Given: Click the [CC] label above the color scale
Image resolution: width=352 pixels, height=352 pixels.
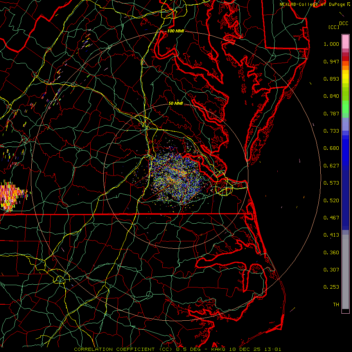Looking at the screenshot, I should pyautogui.click(x=334, y=27).
